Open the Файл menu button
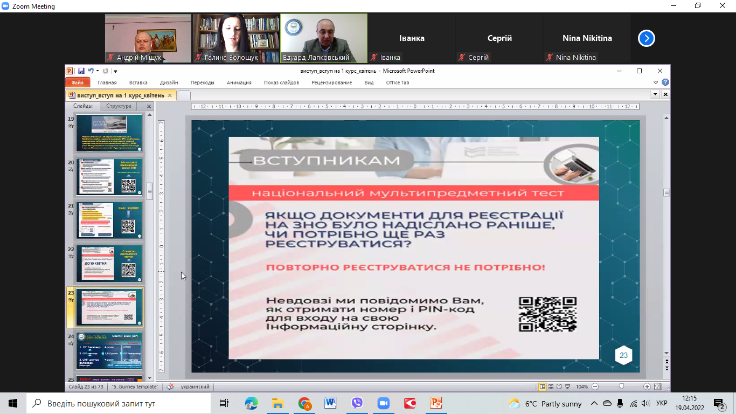This screenshot has width=736, height=414. tap(77, 82)
